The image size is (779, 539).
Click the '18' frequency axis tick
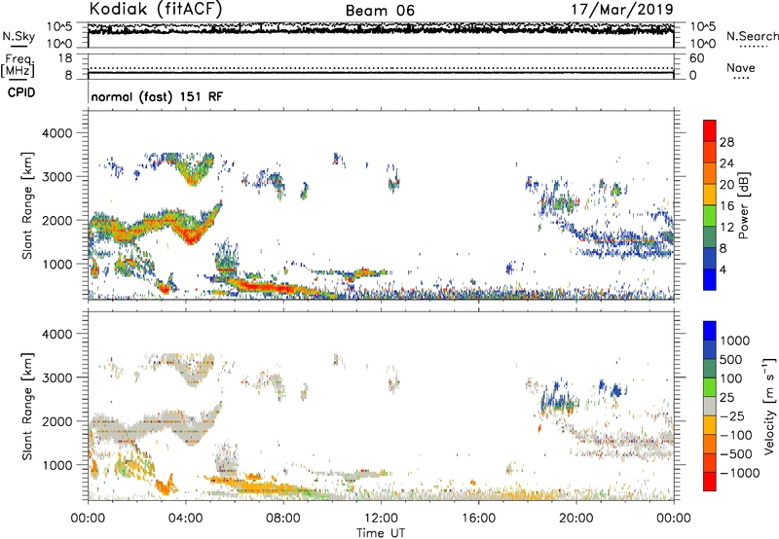[65, 58]
